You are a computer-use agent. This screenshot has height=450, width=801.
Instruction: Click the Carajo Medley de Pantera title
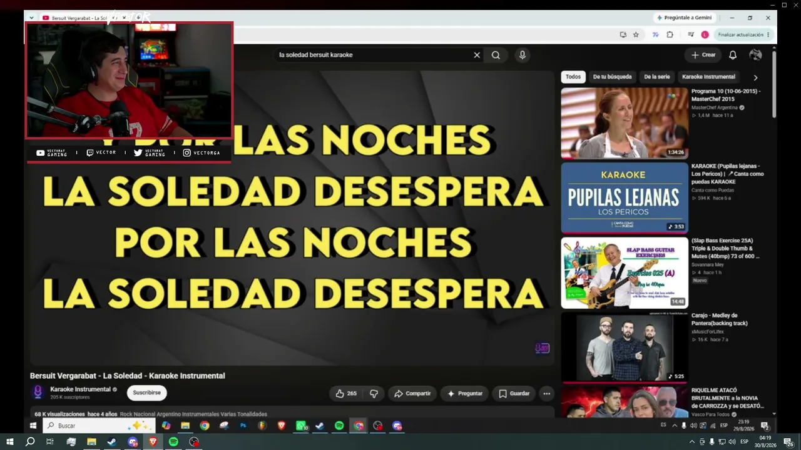point(719,319)
